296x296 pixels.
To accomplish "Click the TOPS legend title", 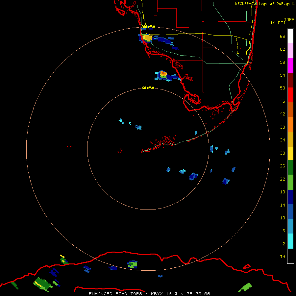I will coord(289,19).
